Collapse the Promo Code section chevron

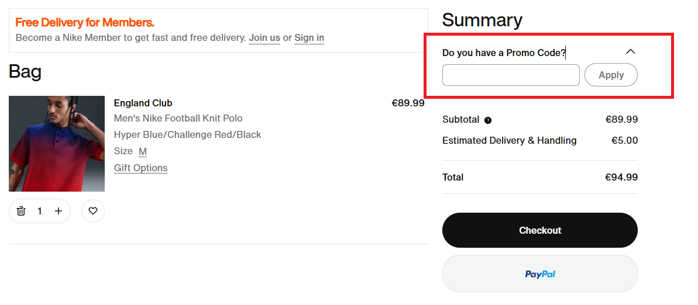click(630, 51)
